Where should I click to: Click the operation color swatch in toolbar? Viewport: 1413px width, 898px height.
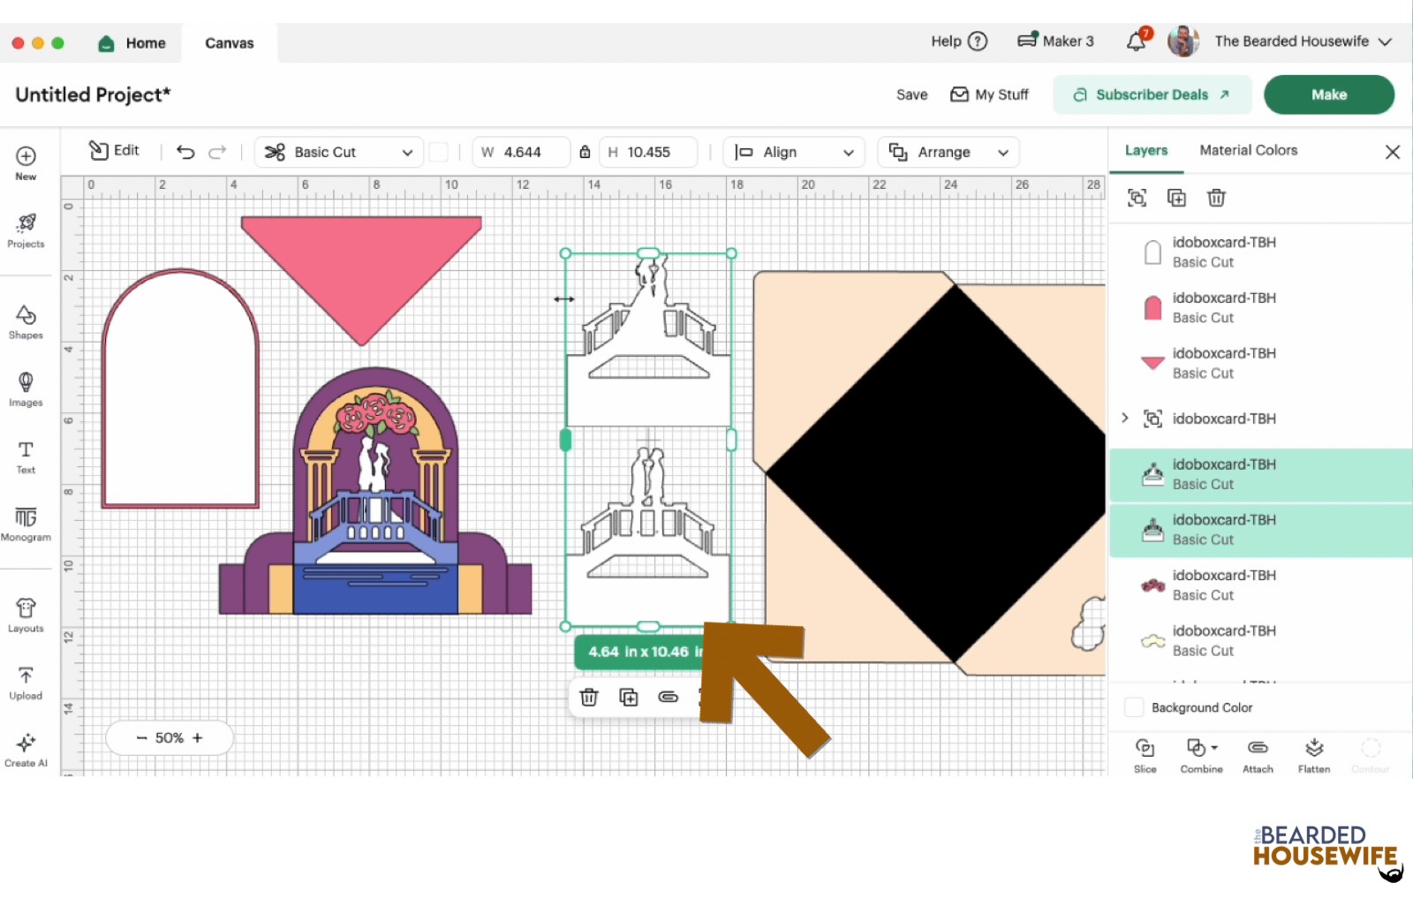tap(438, 152)
